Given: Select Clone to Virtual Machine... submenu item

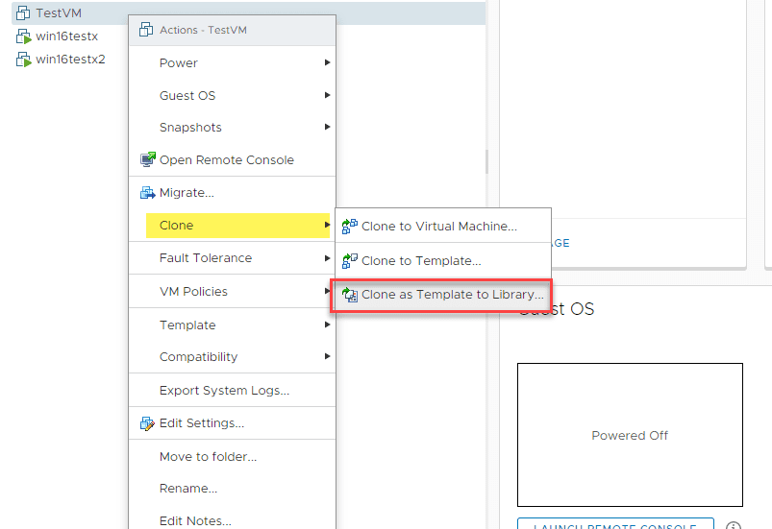Looking at the screenshot, I should pos(443,227).
